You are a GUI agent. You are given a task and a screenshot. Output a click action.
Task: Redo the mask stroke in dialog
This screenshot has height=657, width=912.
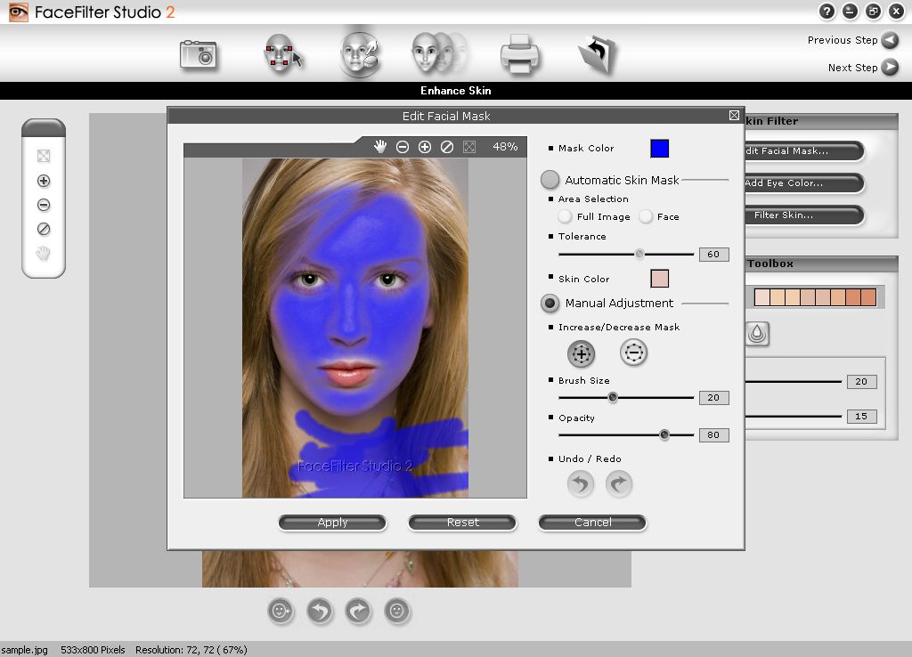click(619, 483)
